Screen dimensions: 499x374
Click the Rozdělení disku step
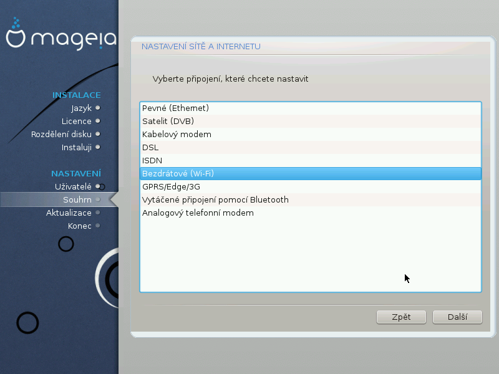(61, 134)
